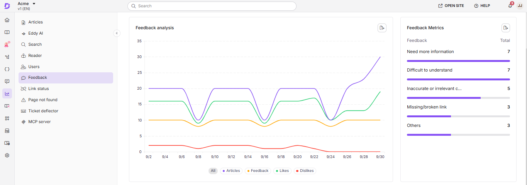This screenshot has width=527, height=185.
Task: Click the Feedback Metrics heading
Action: click(425, 28)
